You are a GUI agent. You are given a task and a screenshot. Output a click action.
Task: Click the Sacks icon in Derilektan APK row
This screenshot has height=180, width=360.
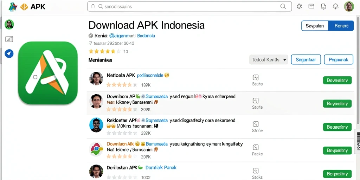tap(256, 171)
